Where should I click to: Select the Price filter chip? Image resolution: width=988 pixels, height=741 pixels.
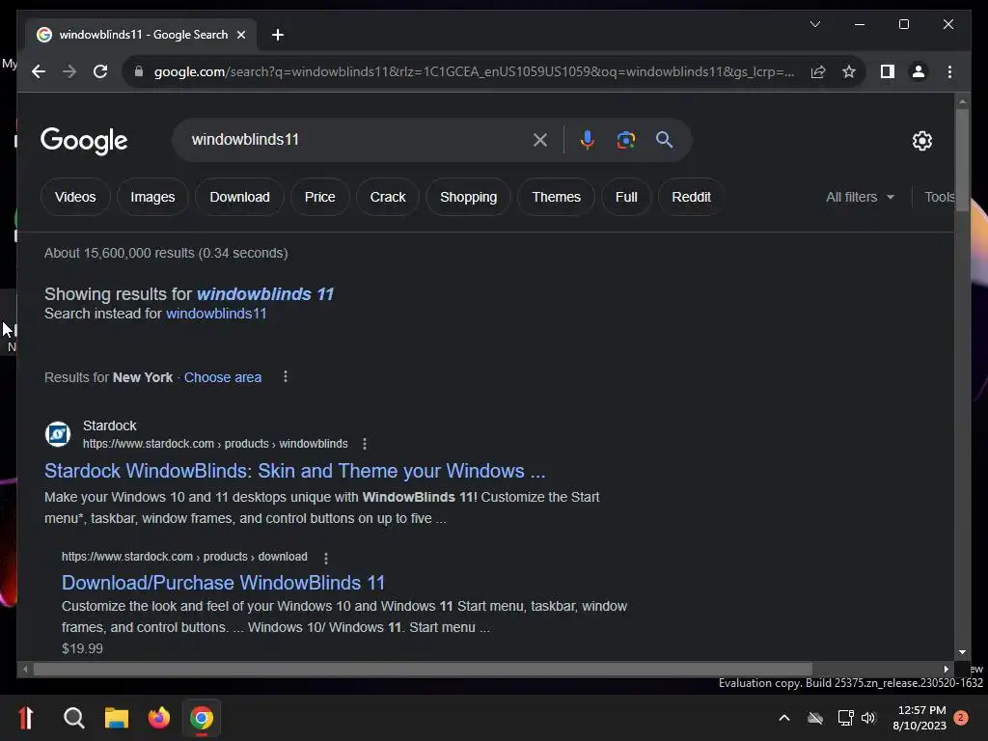pos(319,197)
